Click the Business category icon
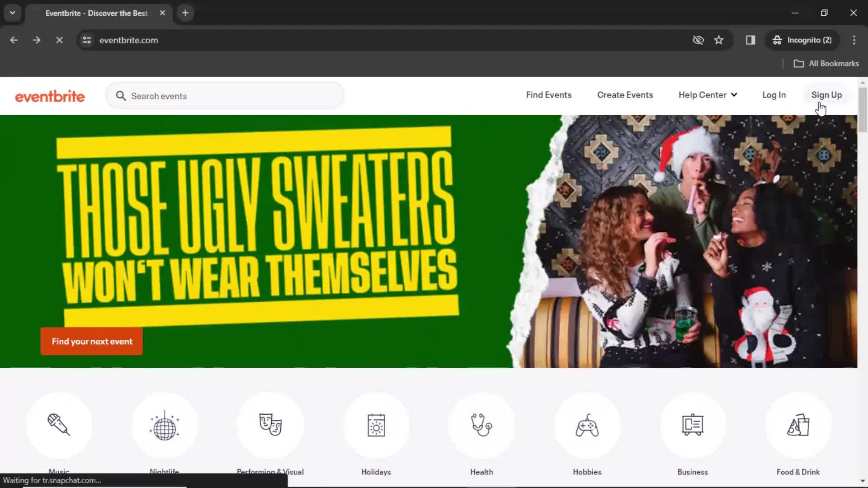The width and height of the screenshot is (868, 488). click(693, 425)
